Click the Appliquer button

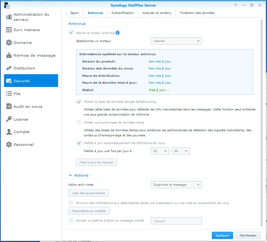coord(222,235)
